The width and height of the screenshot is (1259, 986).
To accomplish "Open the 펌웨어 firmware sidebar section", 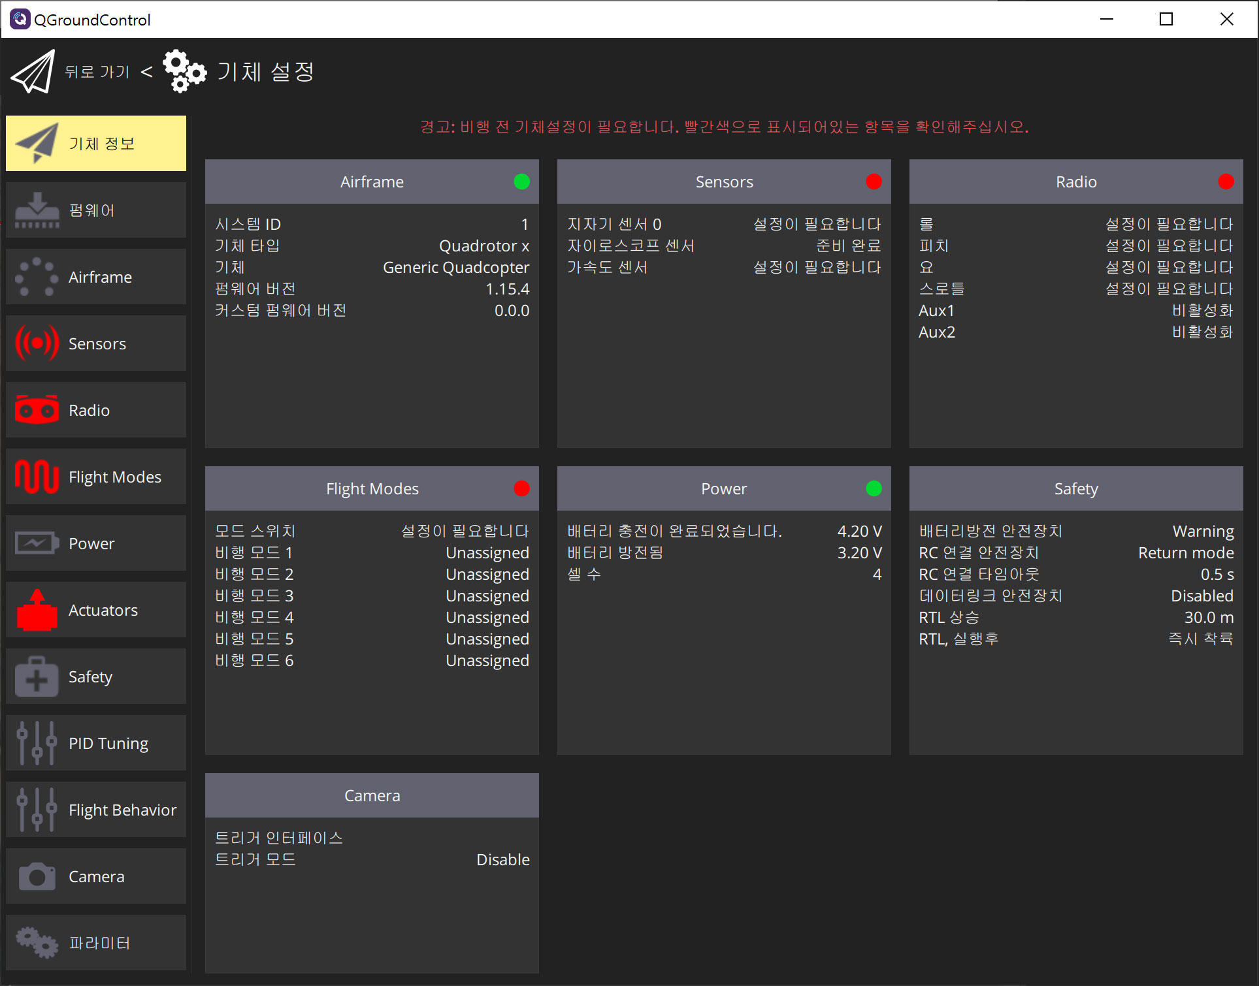I will pyautogui.click(x=96, y=210).
